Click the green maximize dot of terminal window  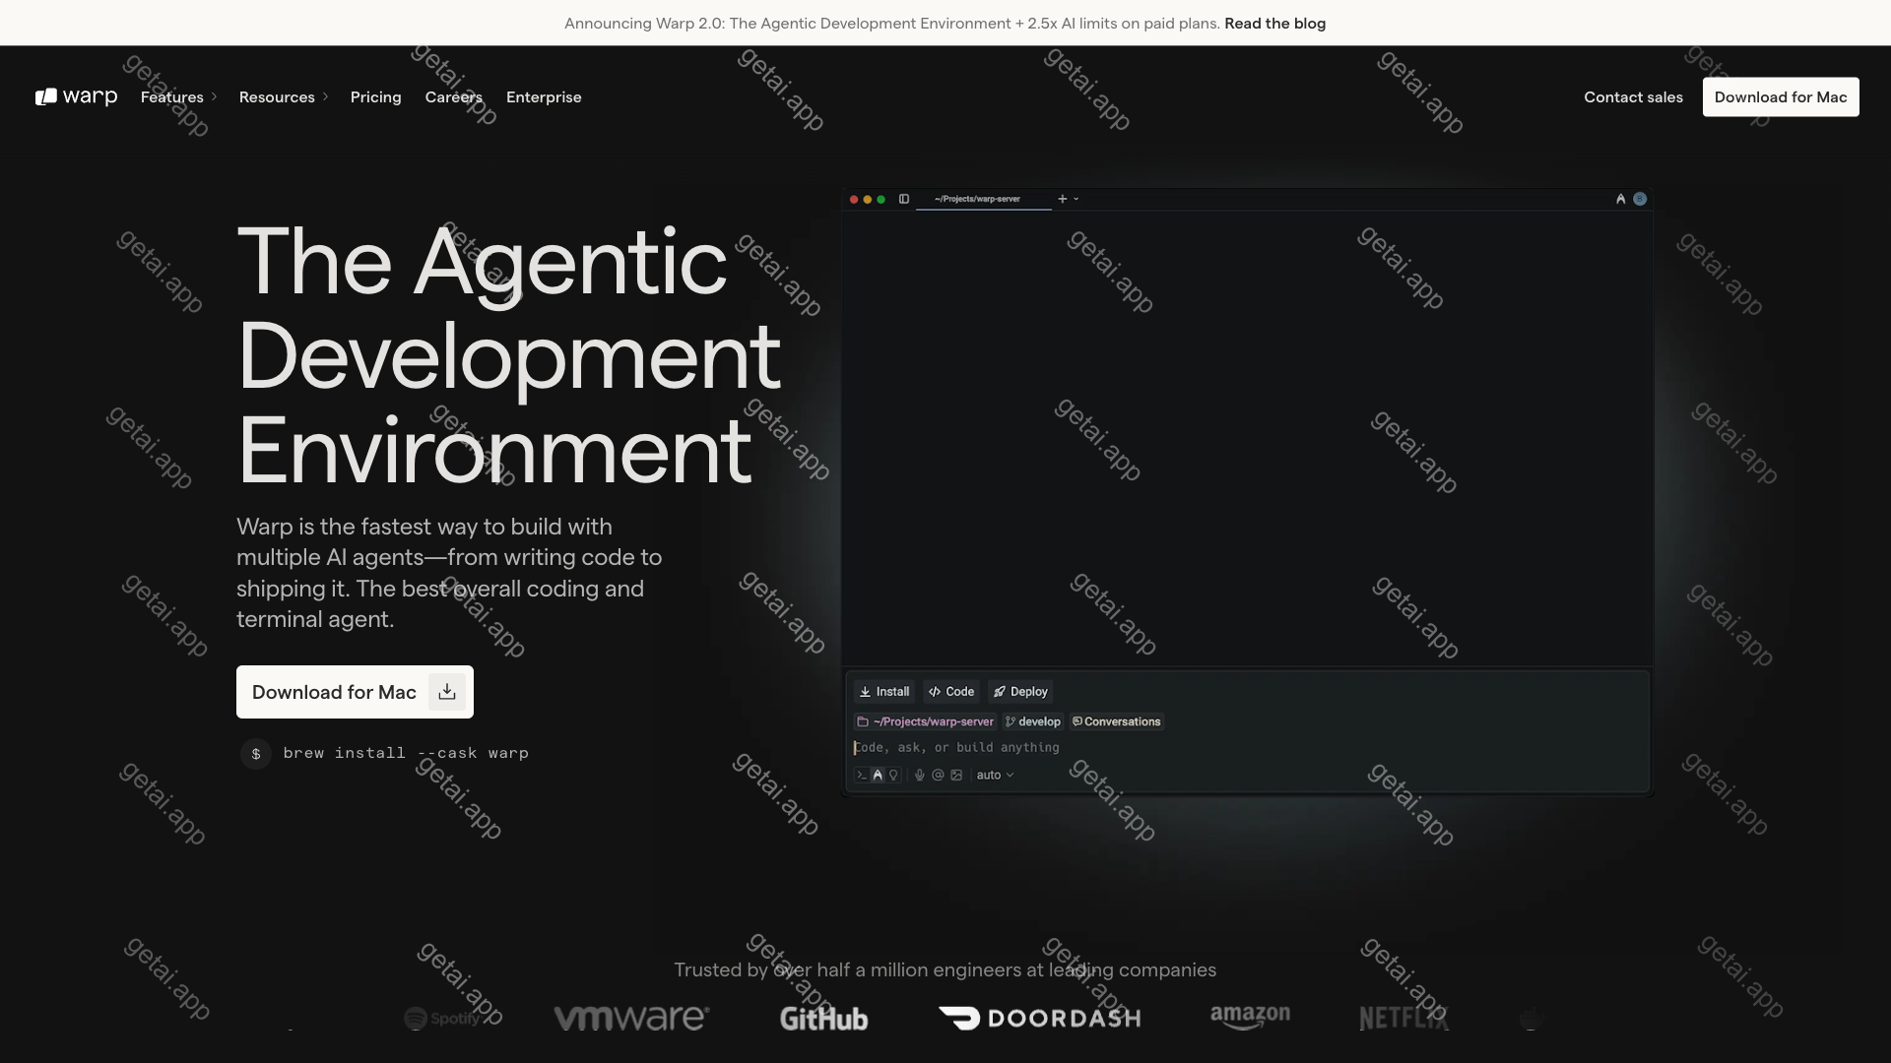click(881, 199)
